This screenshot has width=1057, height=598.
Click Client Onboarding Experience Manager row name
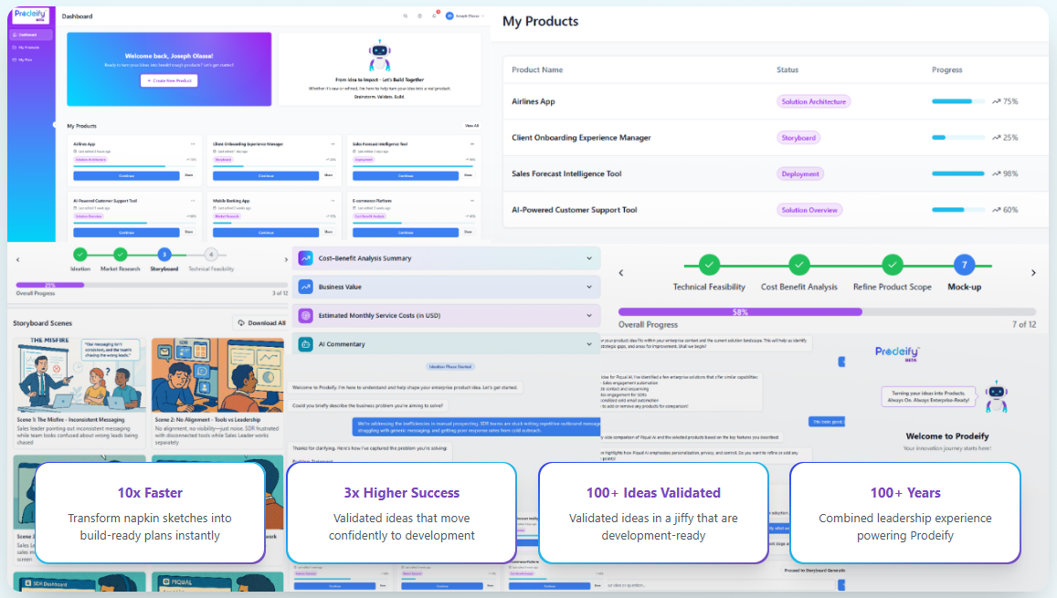tap(581, 137)
